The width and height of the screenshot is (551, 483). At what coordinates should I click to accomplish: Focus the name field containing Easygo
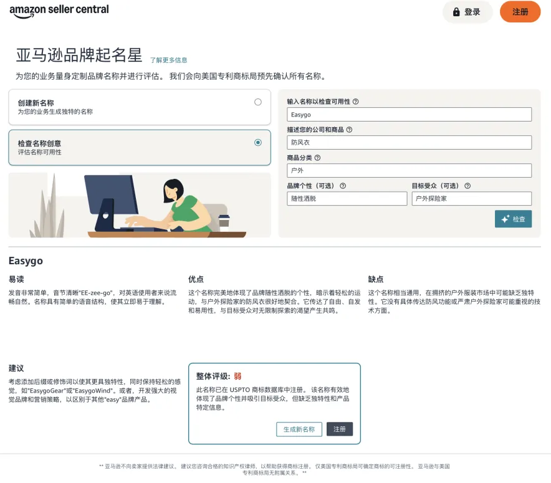(x=409, y=115)
